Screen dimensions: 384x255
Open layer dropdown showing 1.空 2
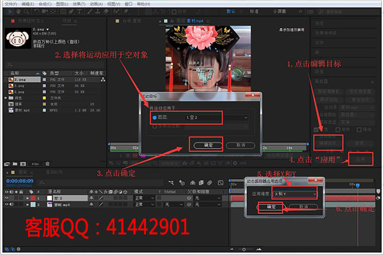tap(216, 118)
